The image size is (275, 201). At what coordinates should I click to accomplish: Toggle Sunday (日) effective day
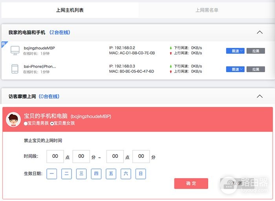[x=141, y=174]
